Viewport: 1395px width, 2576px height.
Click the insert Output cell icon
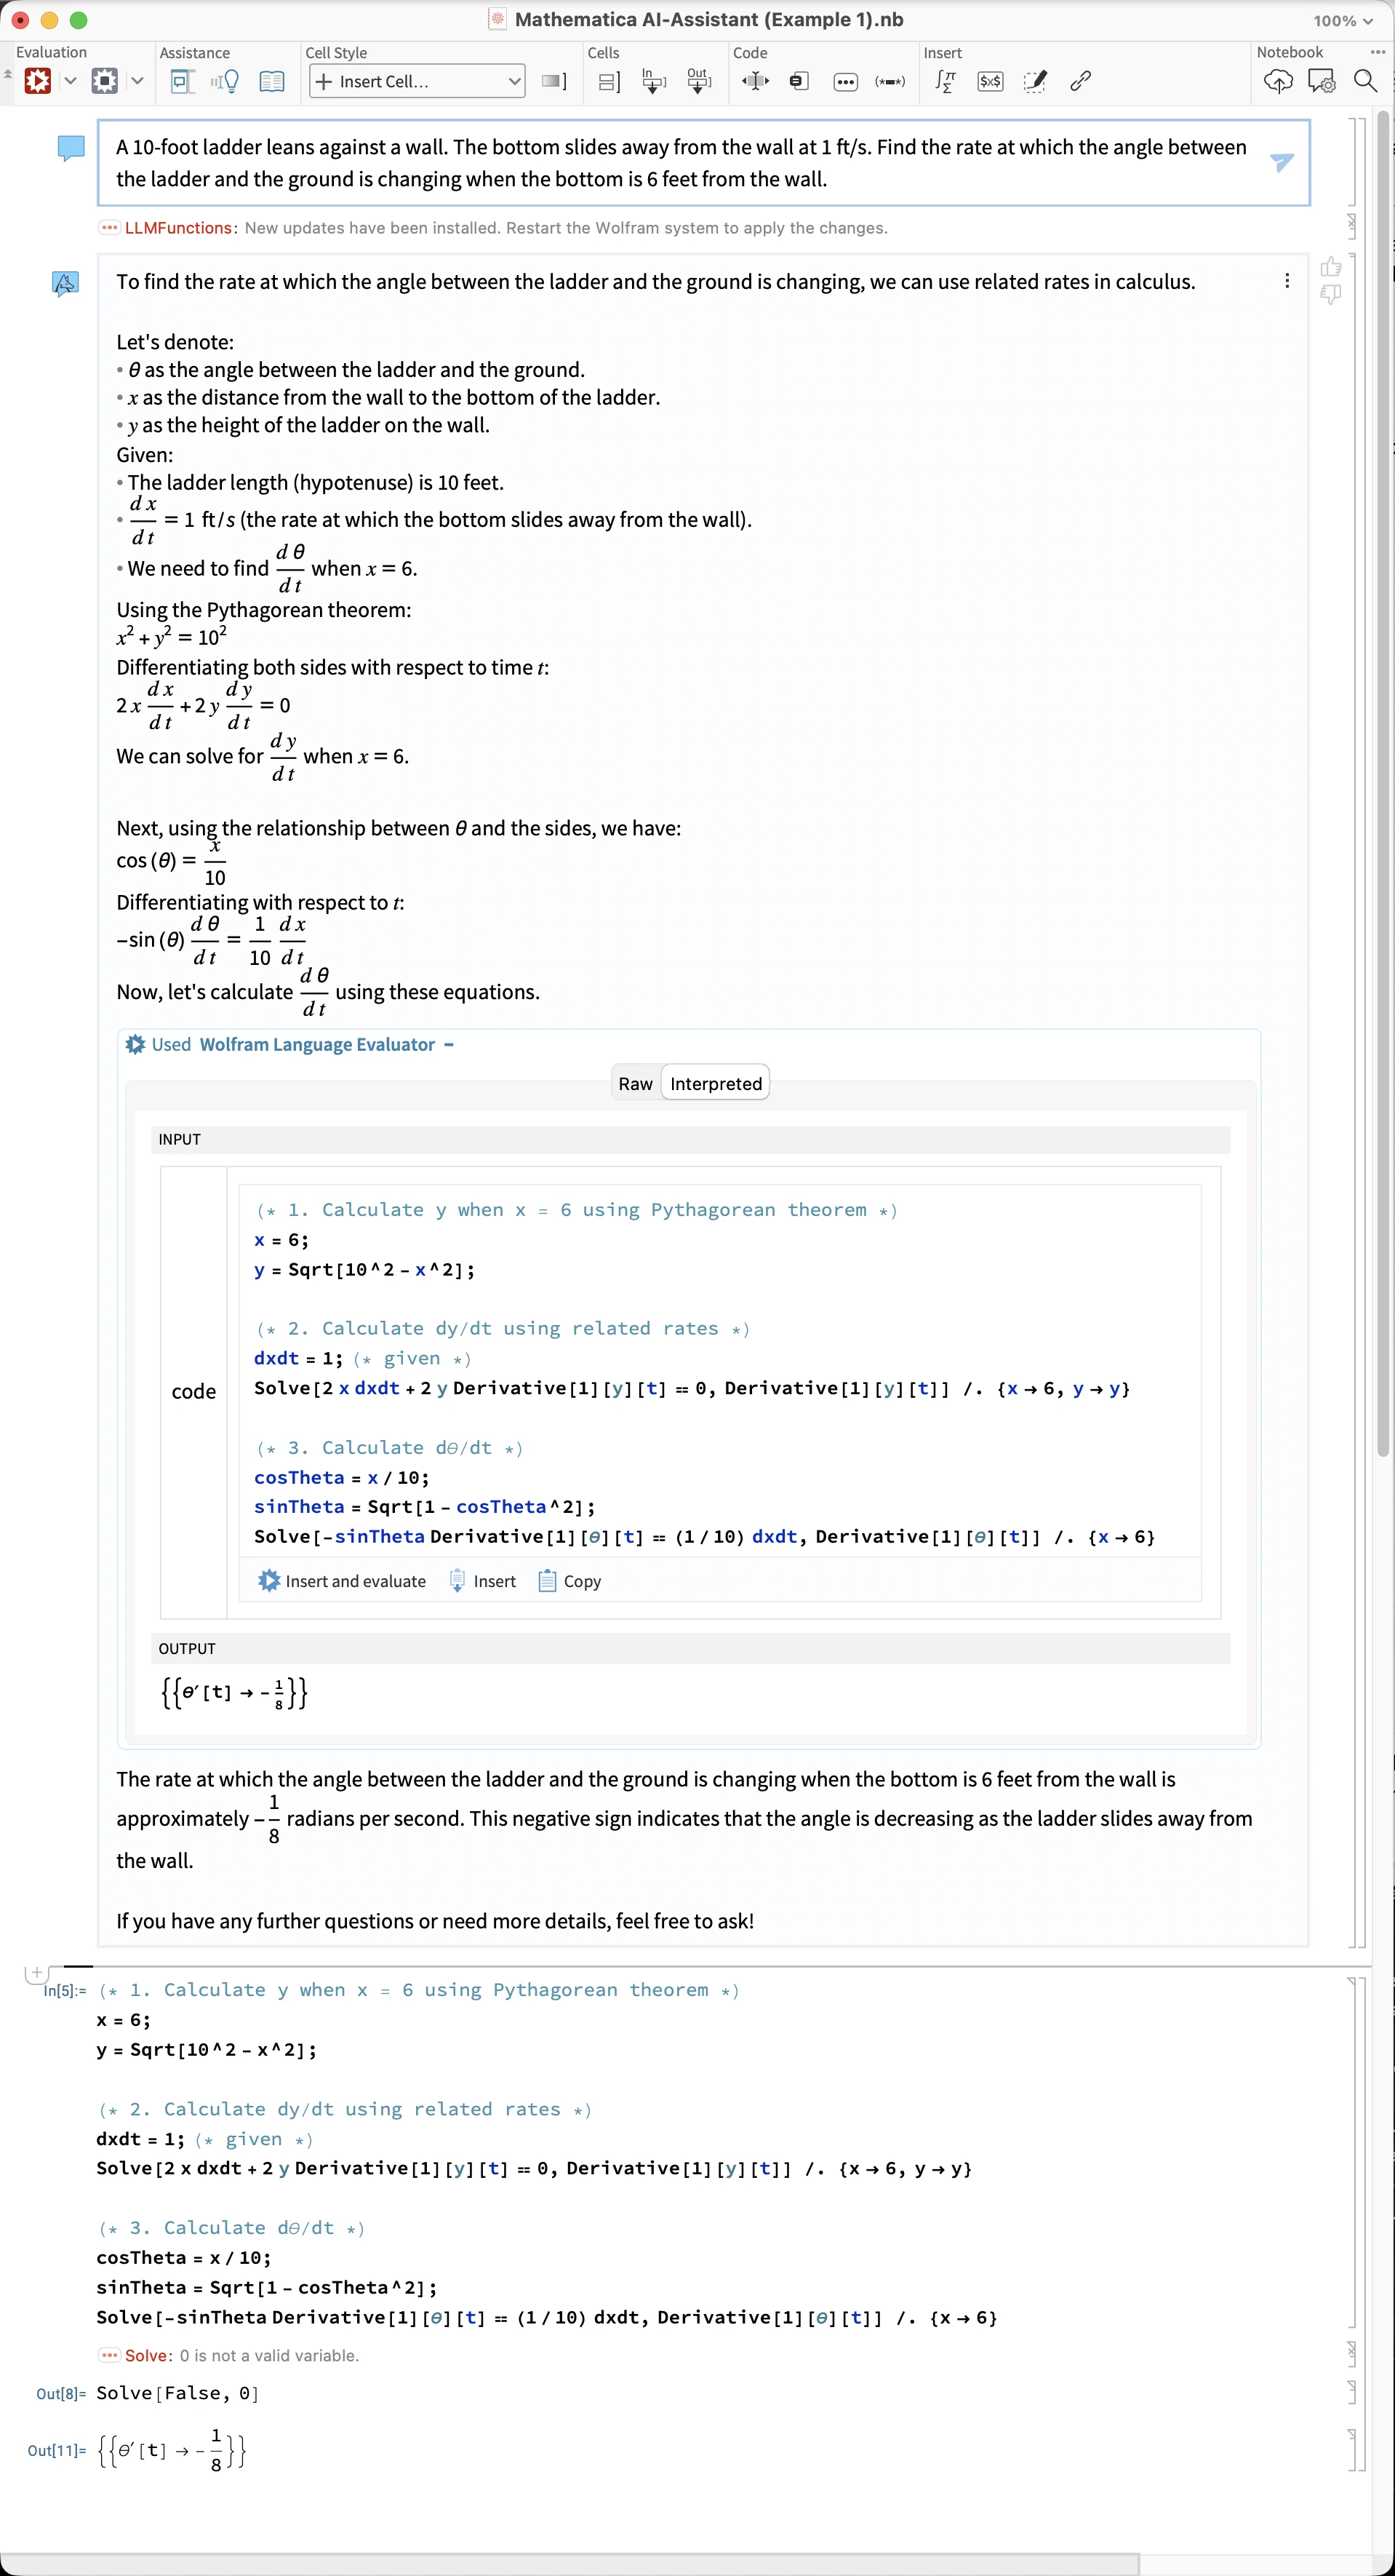point(700,81)
